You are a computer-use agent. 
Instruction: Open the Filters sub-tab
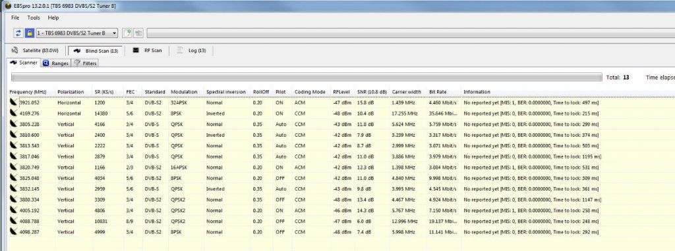(x=85, y=63)
